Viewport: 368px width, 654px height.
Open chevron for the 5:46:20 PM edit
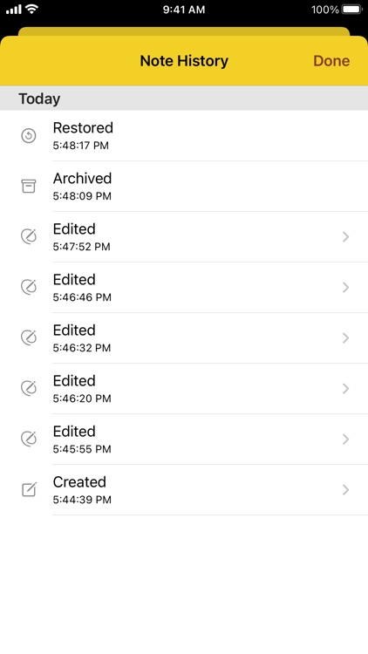coord(345,389)
